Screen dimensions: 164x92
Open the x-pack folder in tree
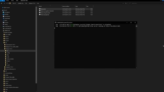coord(8,65)
